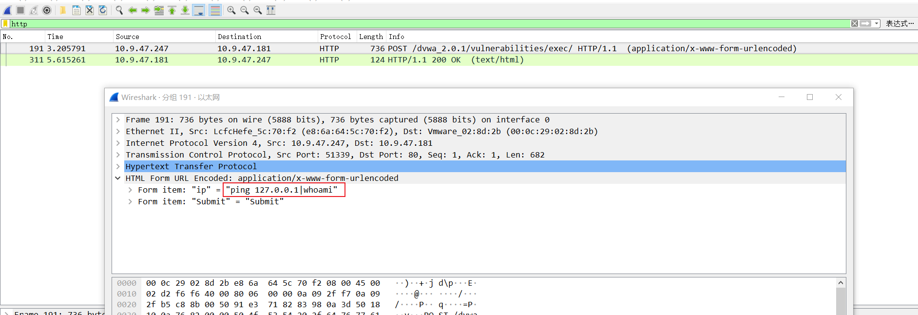Screen dimensions: 918x315
Task: Go forward to the next packet
Action: pos(145,10)
